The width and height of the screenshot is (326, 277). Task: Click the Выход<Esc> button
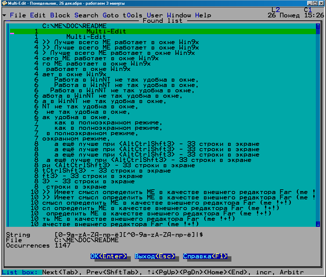(x=155, y=256)
